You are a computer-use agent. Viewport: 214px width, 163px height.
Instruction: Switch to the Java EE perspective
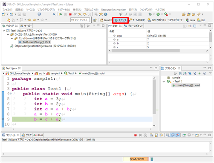(106, 20)
